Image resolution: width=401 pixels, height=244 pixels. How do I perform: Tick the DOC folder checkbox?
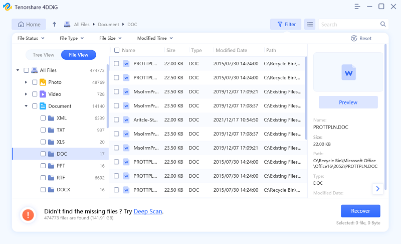tap(43, 154)
